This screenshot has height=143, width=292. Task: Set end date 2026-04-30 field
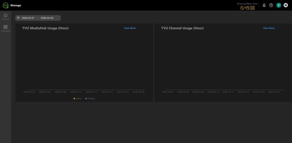tap(47, 18)
